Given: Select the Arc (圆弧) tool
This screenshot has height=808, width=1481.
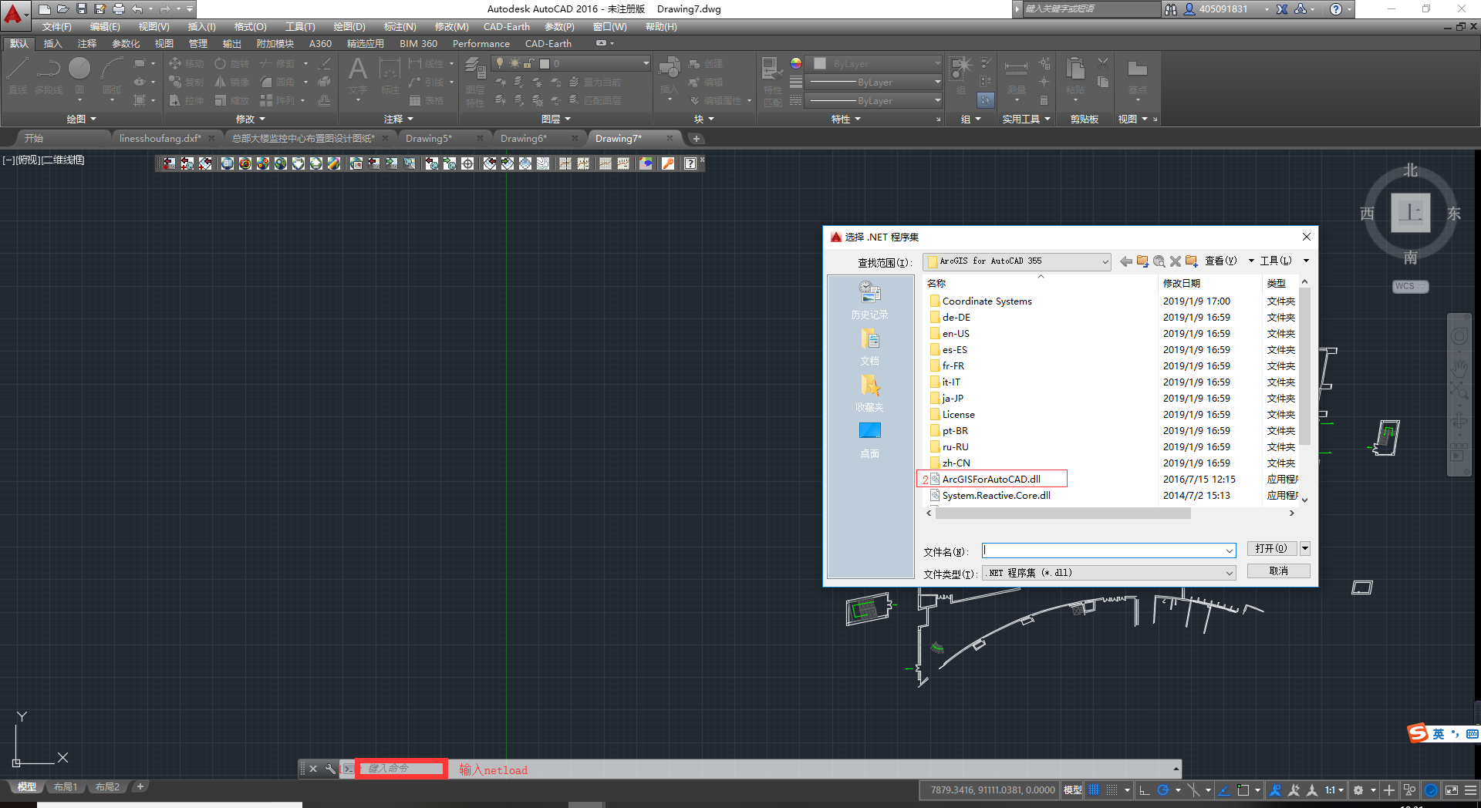Looking at the screenshot, I should point(112,76).
